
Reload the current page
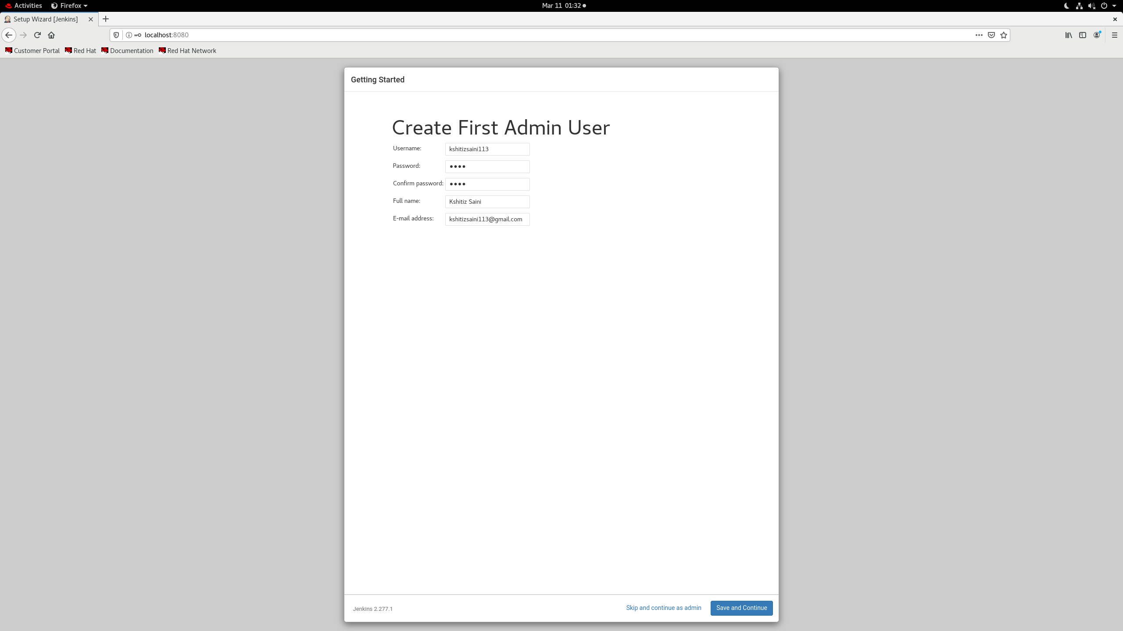(x=37, y=35)
